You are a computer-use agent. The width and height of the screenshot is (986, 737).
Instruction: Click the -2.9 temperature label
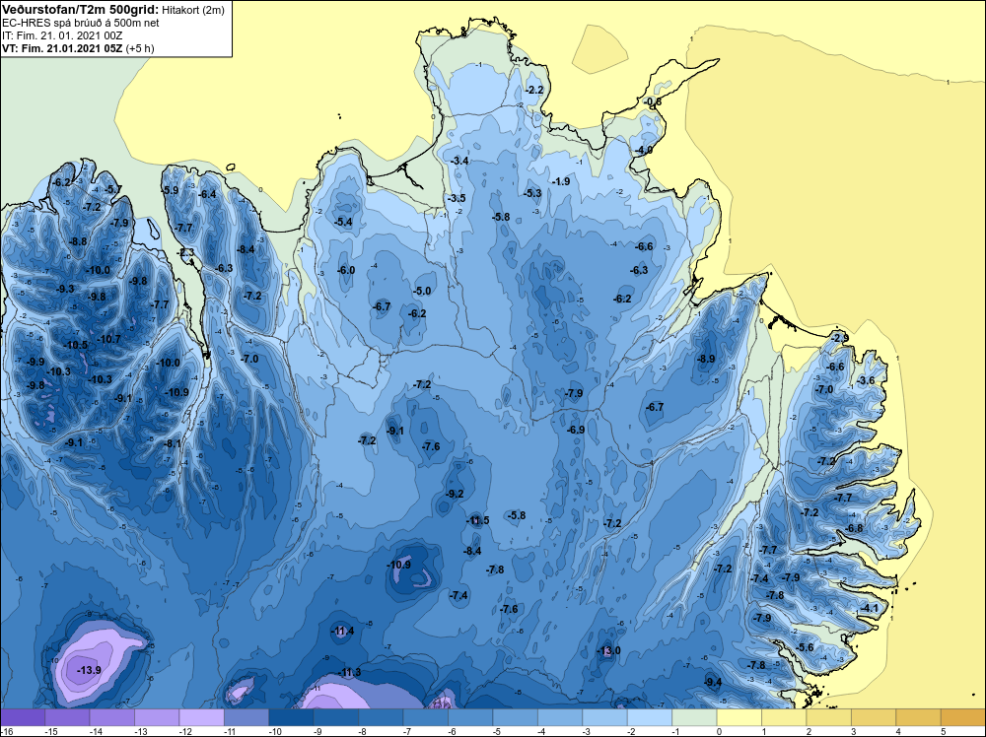(839, 338)
